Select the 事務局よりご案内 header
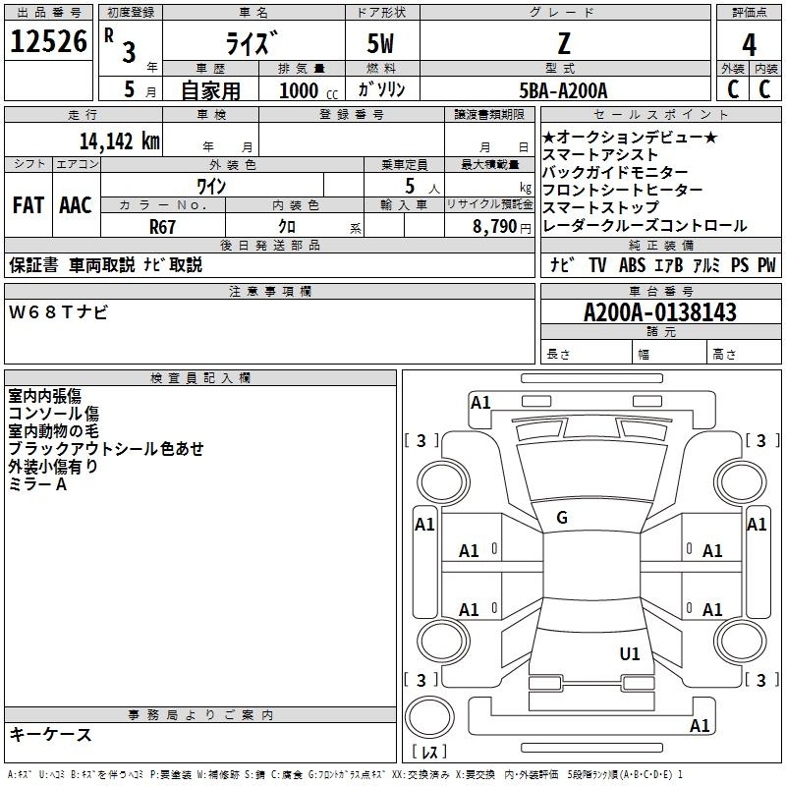Image resolution: width=786 pixels, height=786 pixels. click(x=200, y=715)
